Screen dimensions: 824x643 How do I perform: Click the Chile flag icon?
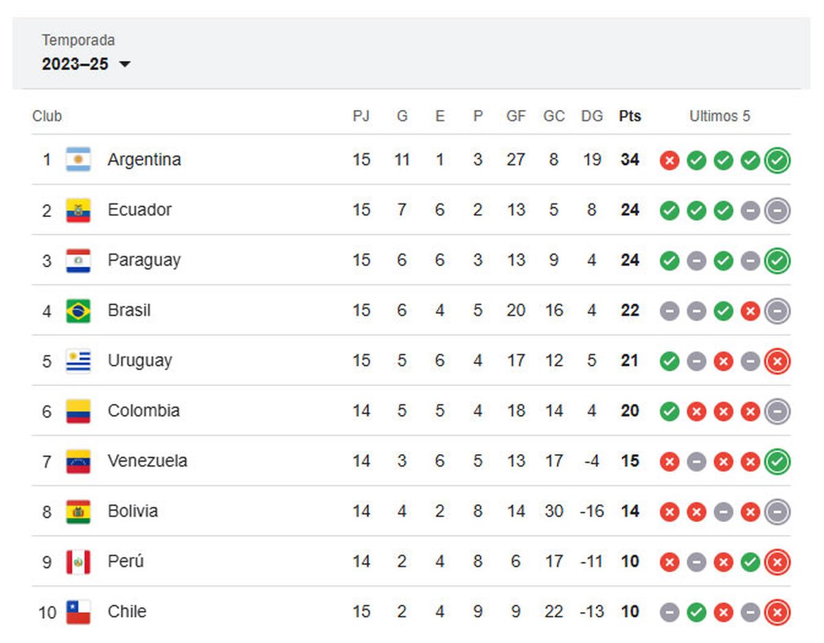pyautogui.click(x=78, y=611)
